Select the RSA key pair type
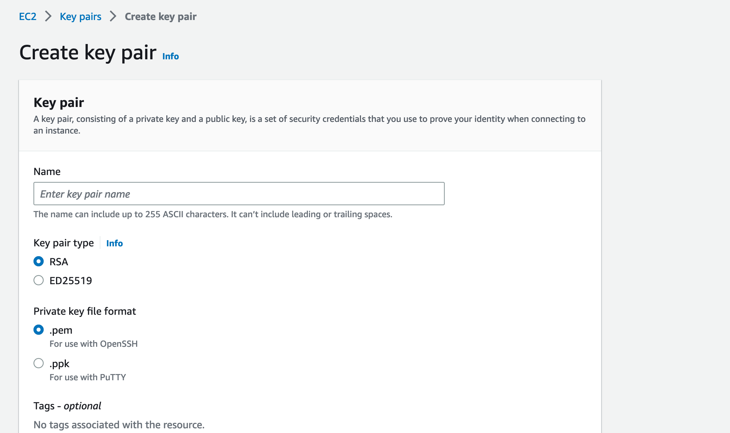730x433 pixels. click(x=39, y=261)
